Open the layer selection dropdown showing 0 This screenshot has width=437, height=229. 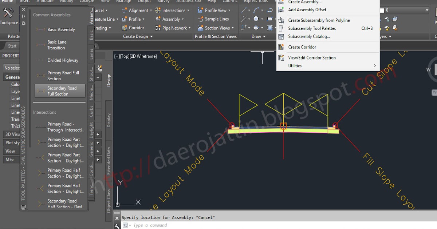(427, 10)
